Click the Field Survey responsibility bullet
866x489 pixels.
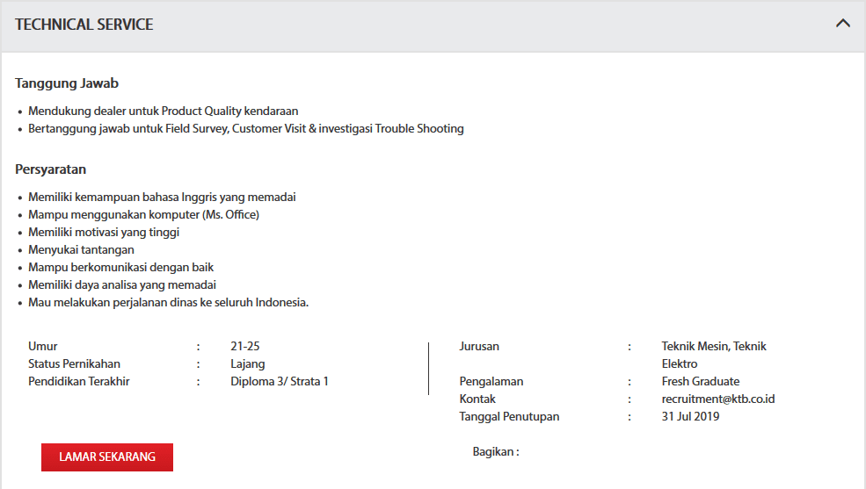pyautogui.click(x=245, y=129)
